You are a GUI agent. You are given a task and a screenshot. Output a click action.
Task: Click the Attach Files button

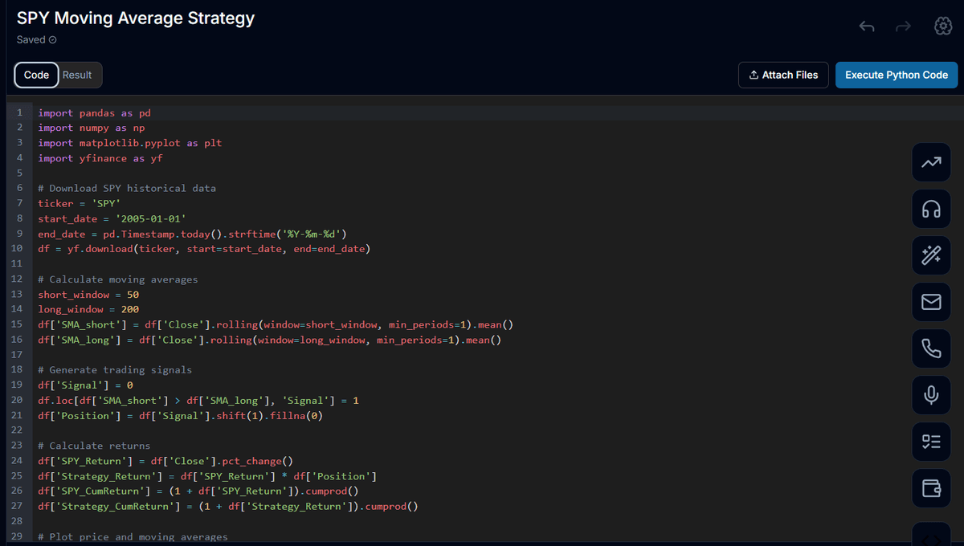click(x=783, y=75)
